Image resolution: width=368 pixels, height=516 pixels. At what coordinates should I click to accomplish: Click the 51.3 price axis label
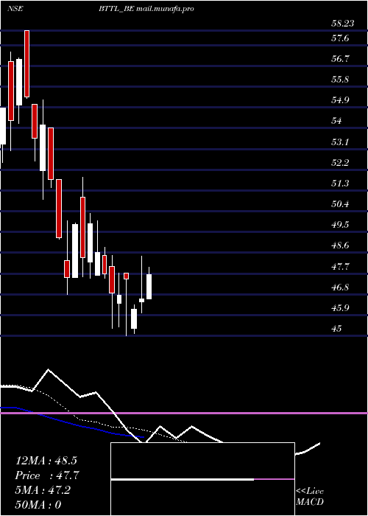point(340,184)
